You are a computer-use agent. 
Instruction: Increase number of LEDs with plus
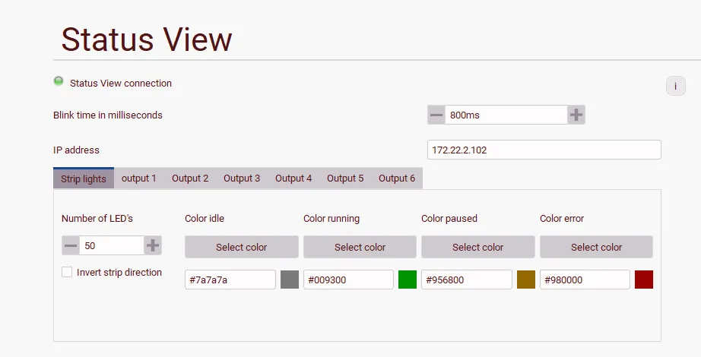tap(153, 245)
